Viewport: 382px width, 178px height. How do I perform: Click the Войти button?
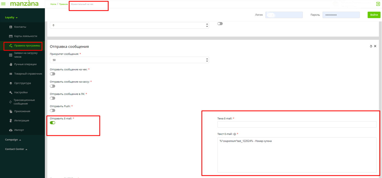pyautogui.click(x=374, y=15)
